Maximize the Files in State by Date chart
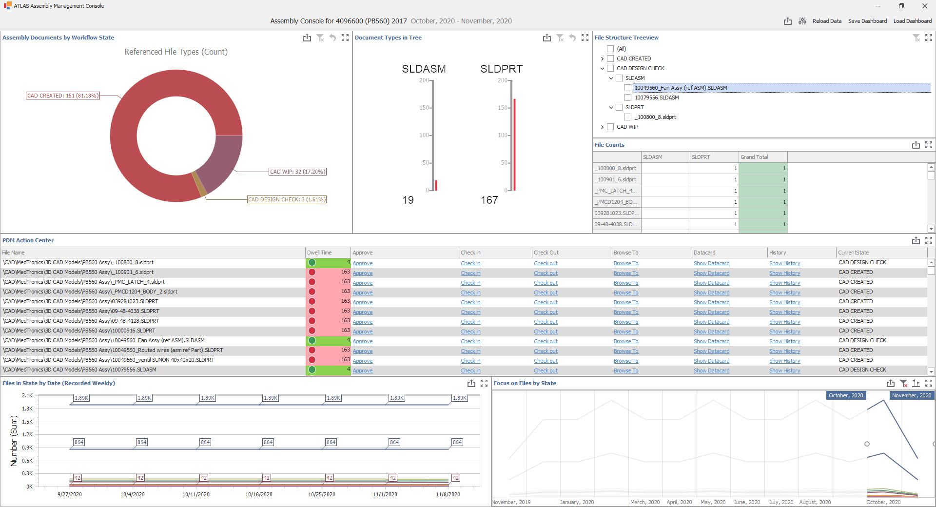The height and width of the screenshot is (507, 936). (484, 383)
